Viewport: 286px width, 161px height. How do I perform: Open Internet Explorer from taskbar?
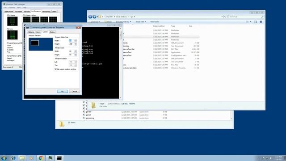tap(13, 158)
